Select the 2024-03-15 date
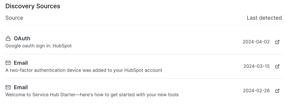The width and height of the screenshot is (287, 105). point(257,66)
